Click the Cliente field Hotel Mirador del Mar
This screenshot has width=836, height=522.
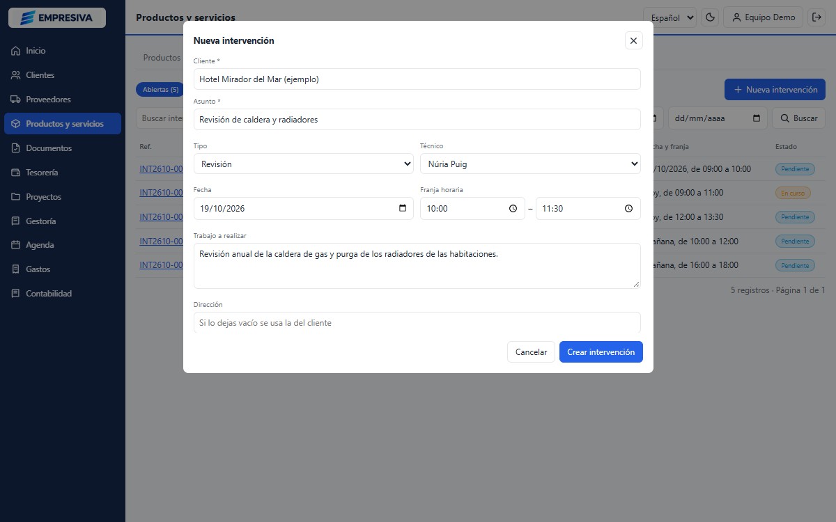point(417,79)
